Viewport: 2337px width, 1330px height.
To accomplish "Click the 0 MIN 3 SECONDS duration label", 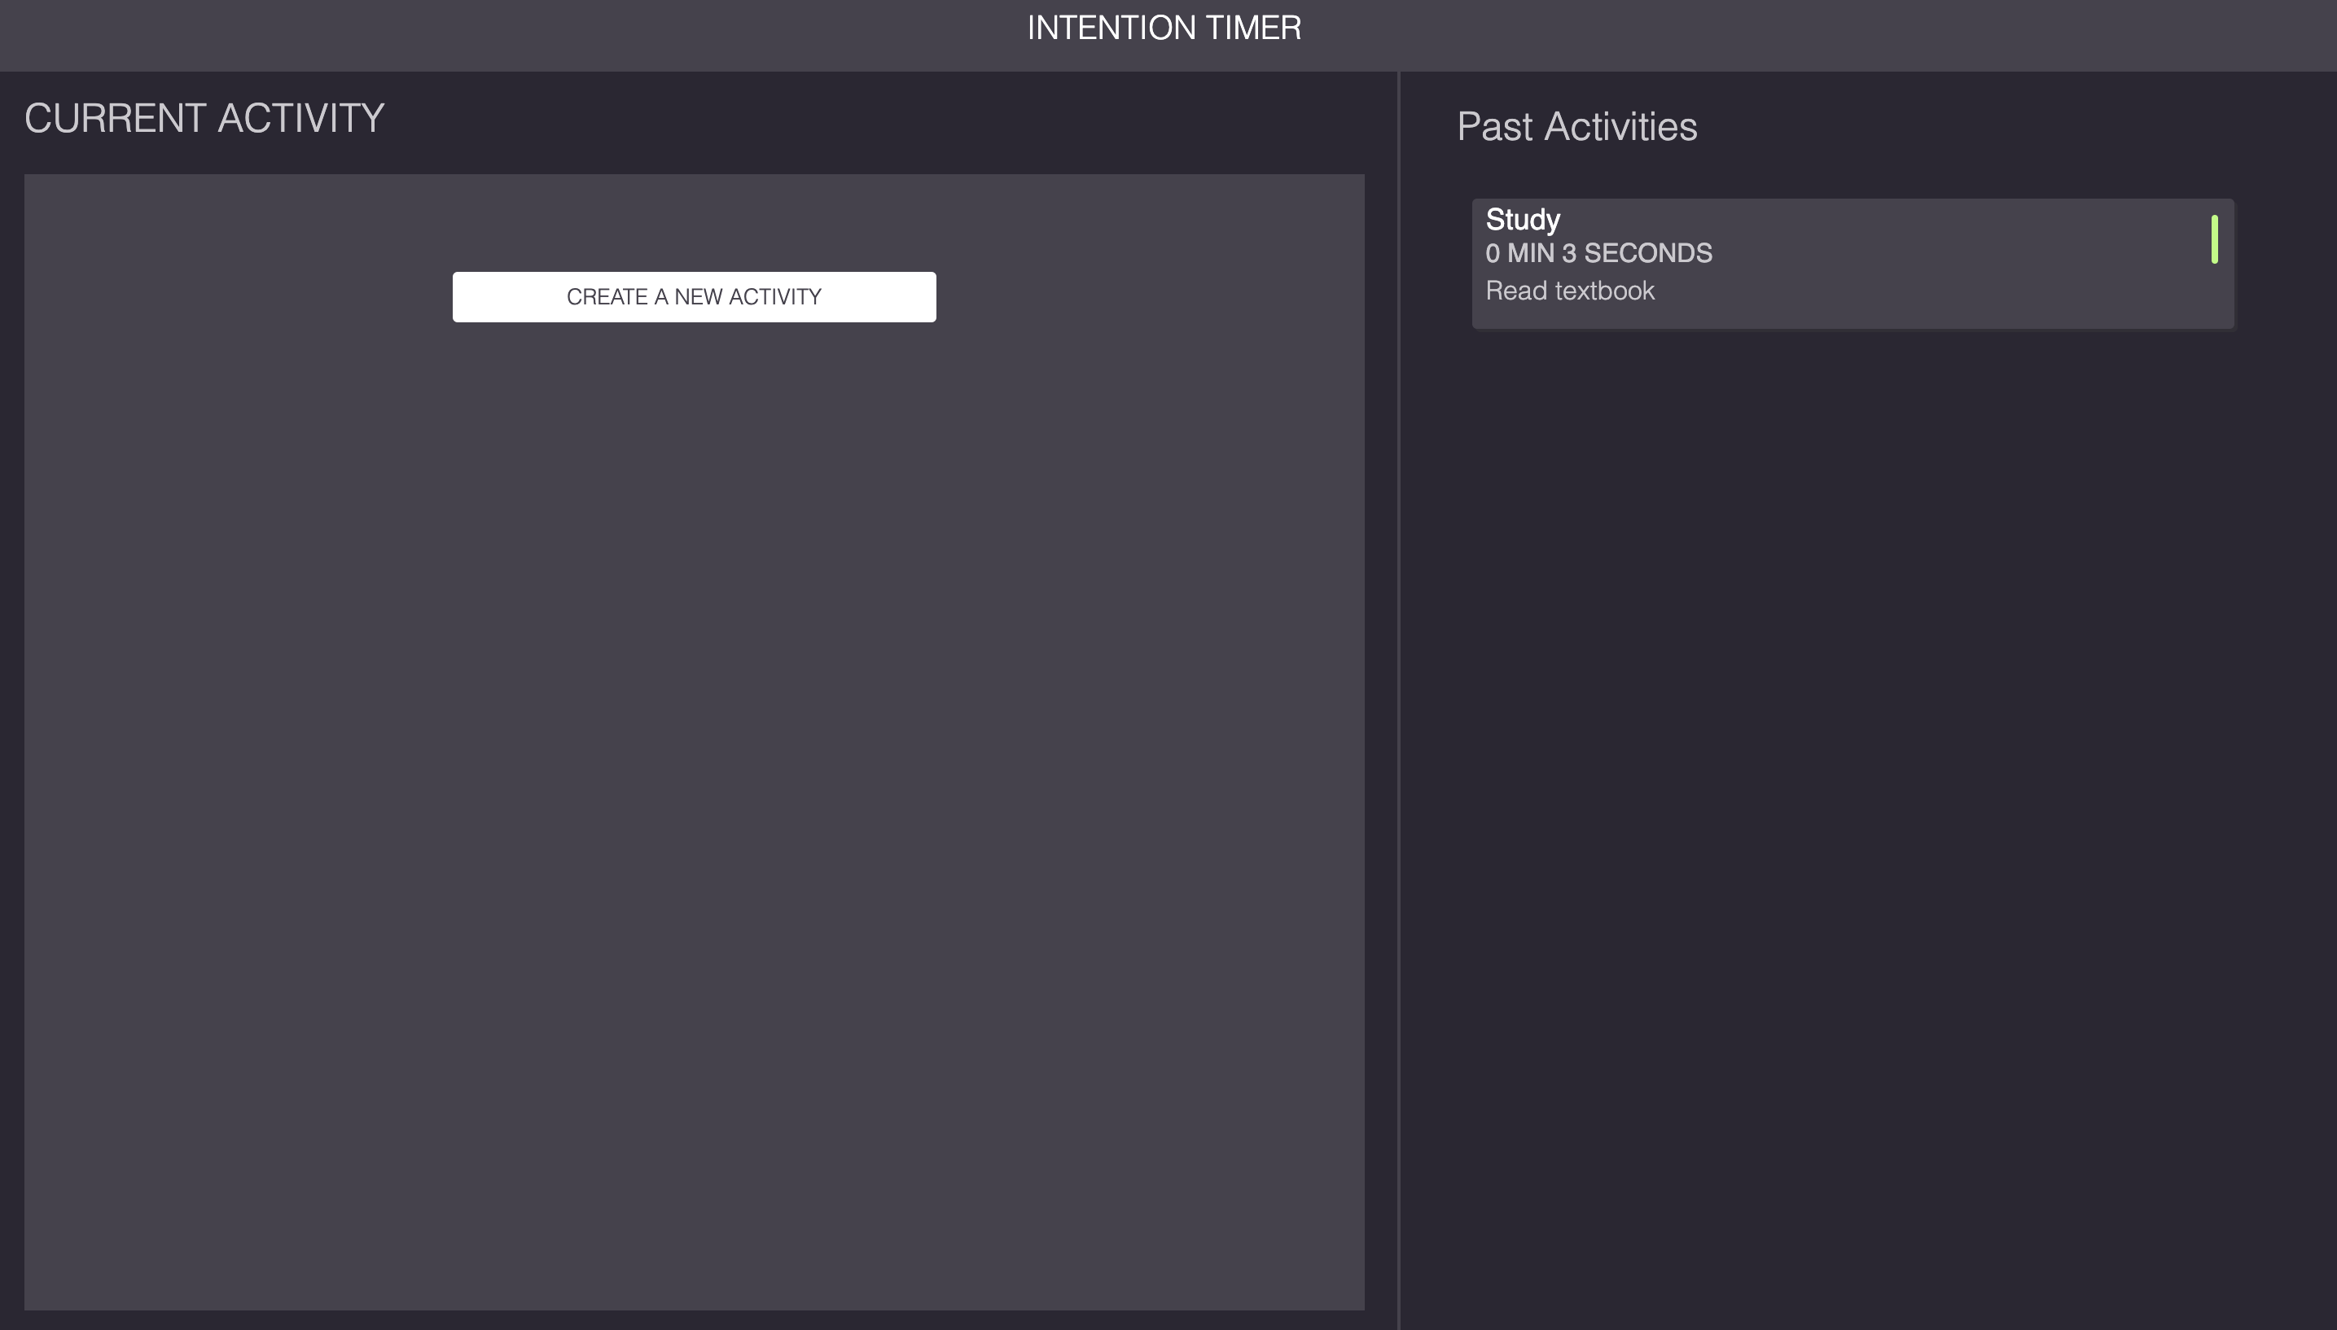I will pos(1598,253).
